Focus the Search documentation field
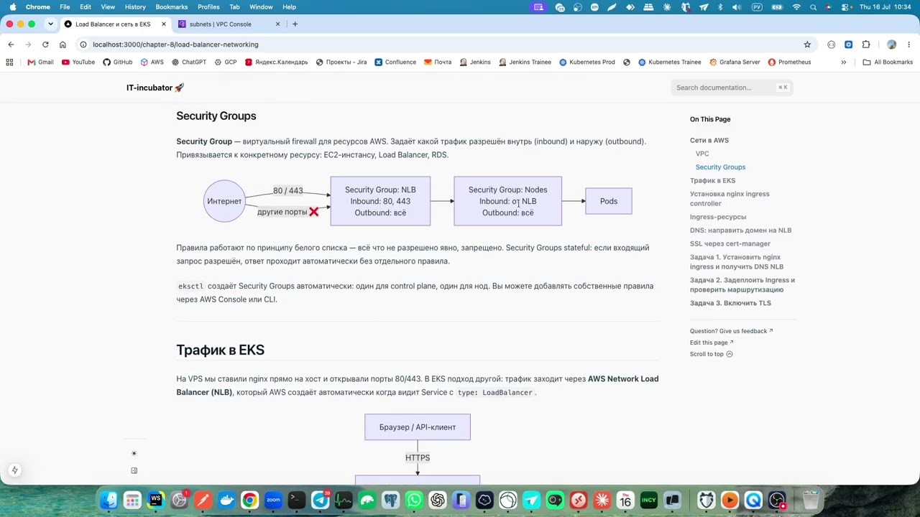The width and height of the screenshot is (920, 517). [732, 88]
